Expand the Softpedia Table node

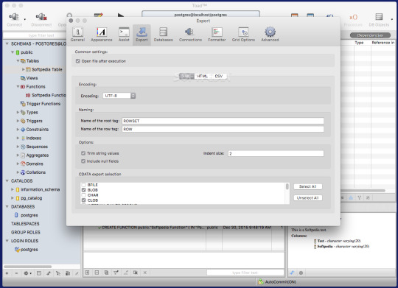click(x=23, y=69)
